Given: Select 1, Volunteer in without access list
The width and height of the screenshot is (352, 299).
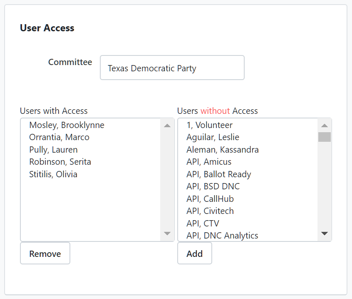Looking at the screenshot, I should click(x=209, y=125).
